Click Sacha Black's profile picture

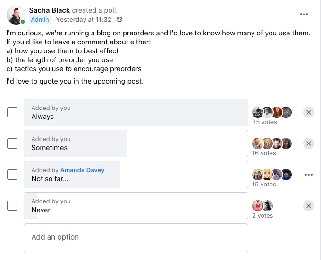click(x=16, y=15)
